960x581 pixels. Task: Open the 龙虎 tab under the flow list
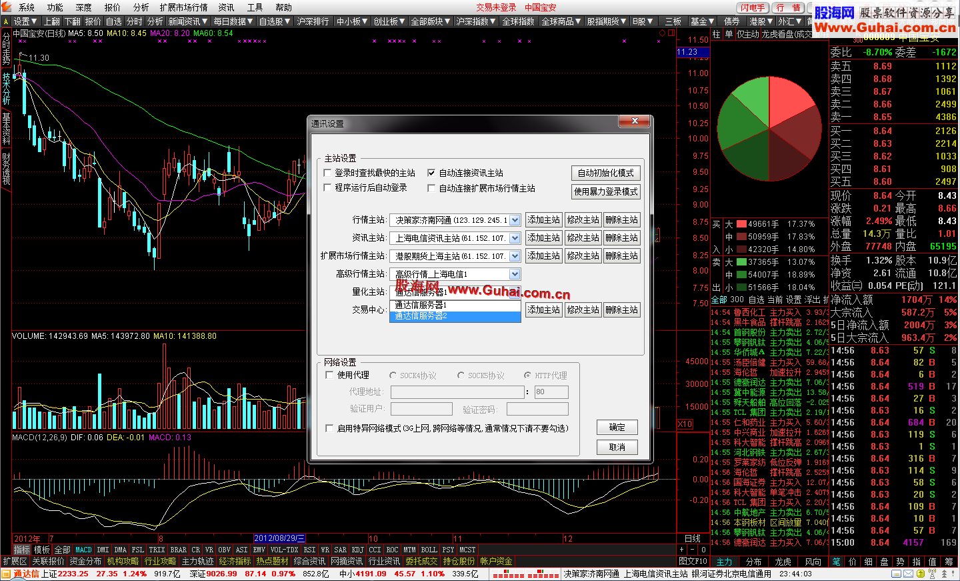coord(783,562)
